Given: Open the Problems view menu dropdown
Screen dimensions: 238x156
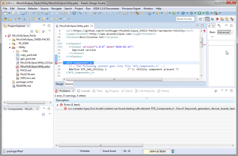Looking at the screenshot, I should click(x=222, y=90).
